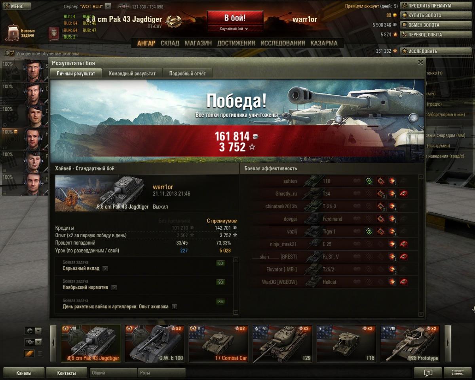This screenshot has height=380, width=475.
Task: Click the battle missions list scrollbar
Action: [x=236, y=286]
